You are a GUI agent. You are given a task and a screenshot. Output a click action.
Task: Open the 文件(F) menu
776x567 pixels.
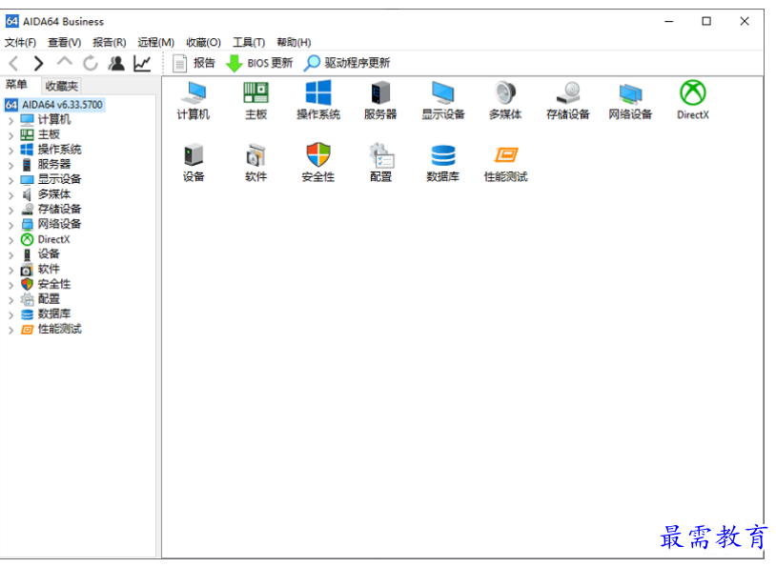(x=20, y=43)
